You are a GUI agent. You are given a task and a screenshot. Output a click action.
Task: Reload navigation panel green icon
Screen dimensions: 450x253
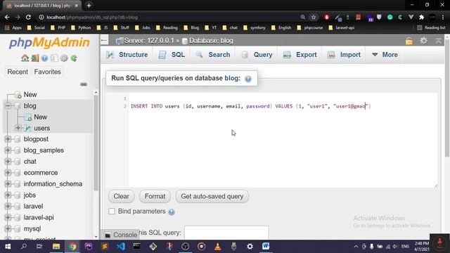(74, 58)
